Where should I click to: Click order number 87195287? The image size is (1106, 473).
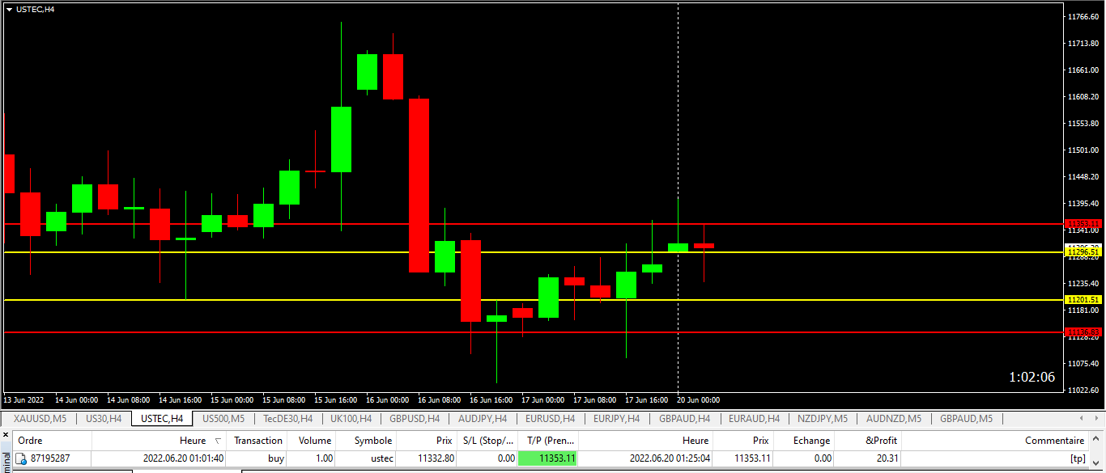tap(50, 458)
